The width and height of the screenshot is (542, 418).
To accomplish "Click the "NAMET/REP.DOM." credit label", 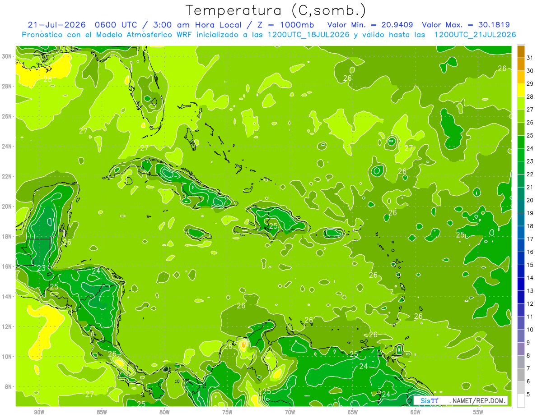I will pyautogui.click(x=478, y=400).
